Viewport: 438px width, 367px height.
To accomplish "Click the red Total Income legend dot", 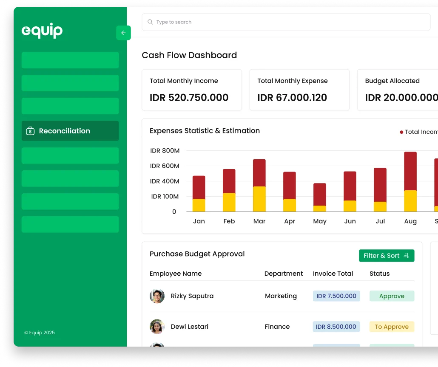I will [401, 132].
